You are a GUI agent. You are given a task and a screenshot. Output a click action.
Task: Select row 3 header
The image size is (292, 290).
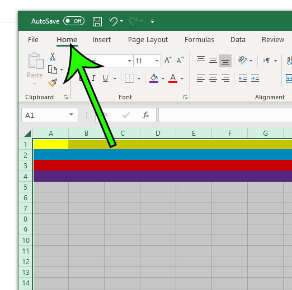tap(26, 165)
